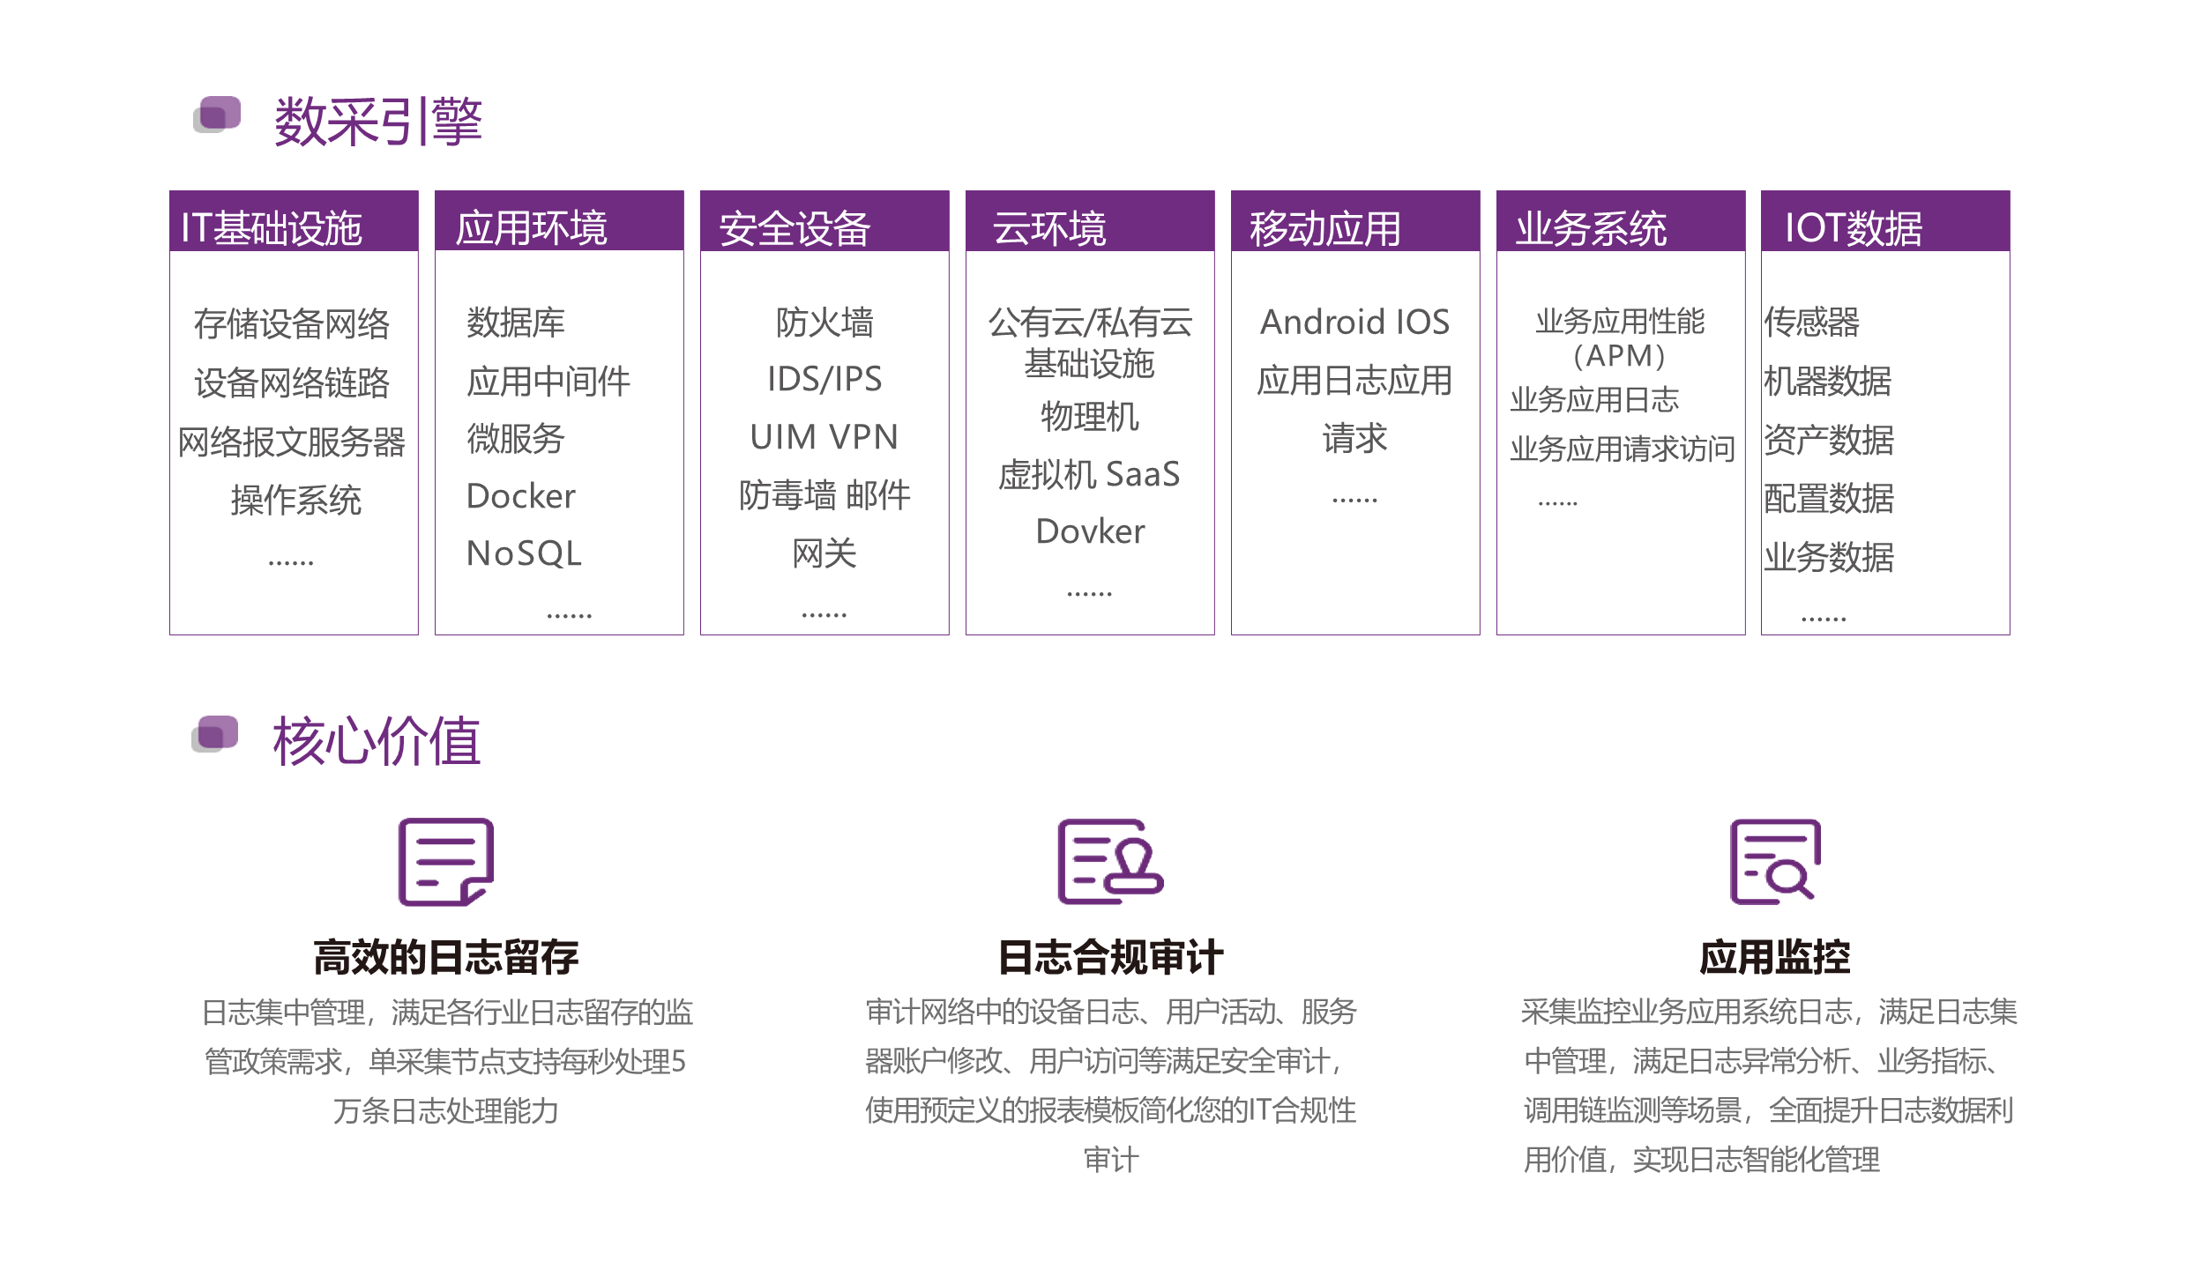The image size is (2201, 1269).
Task: Click Android IOS under mobile applications
Action: 1354,322
